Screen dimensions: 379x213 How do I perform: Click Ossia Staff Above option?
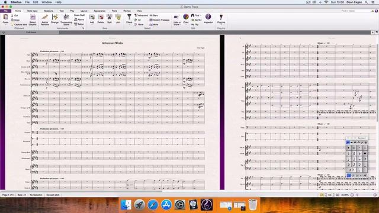click(x=79, y=20)
